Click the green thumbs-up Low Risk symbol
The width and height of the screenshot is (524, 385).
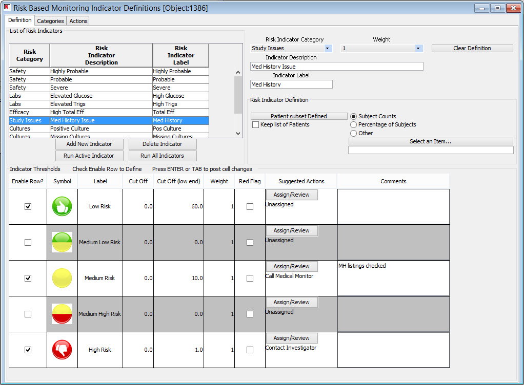(x=62, y=206)
